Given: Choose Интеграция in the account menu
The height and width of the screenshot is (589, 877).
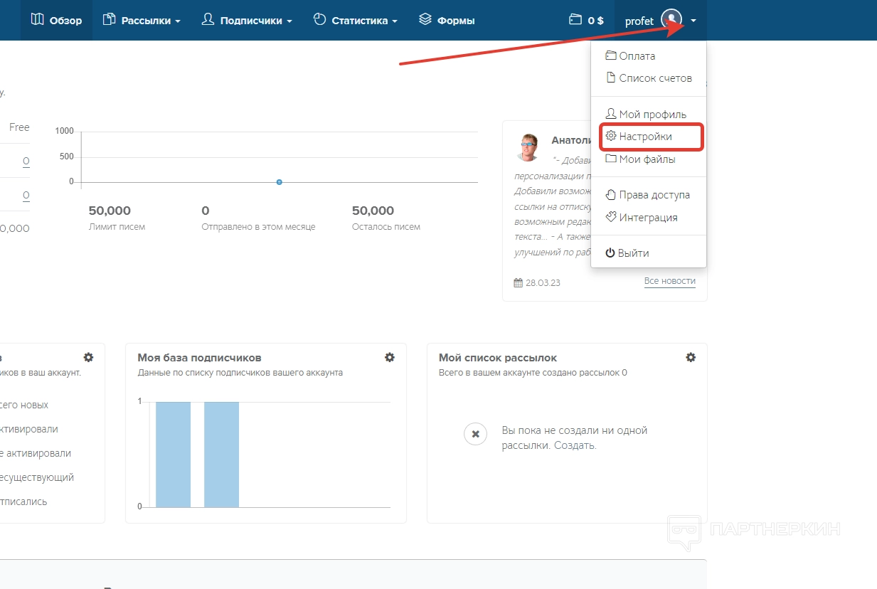Looking at the screenshot, I should point(647,218).
